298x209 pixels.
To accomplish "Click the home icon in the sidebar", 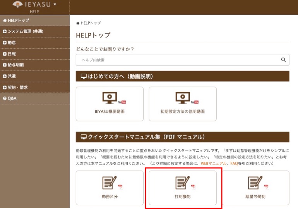I will coord(5,21).
